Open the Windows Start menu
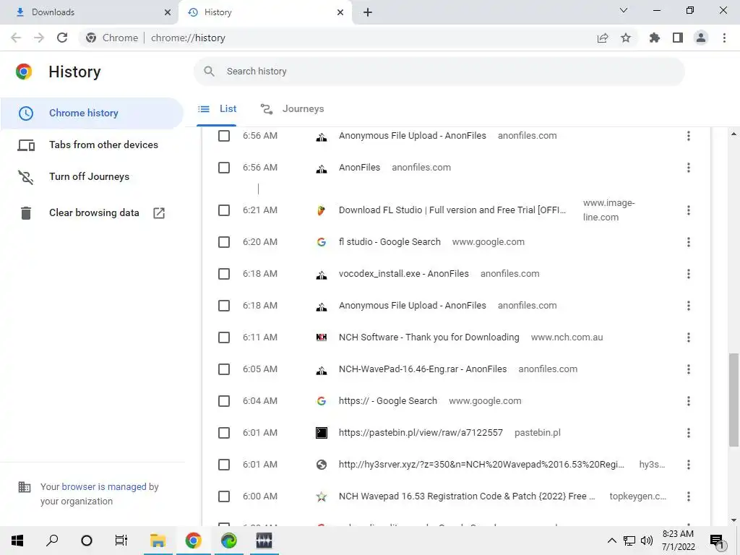 coord(17,541)
